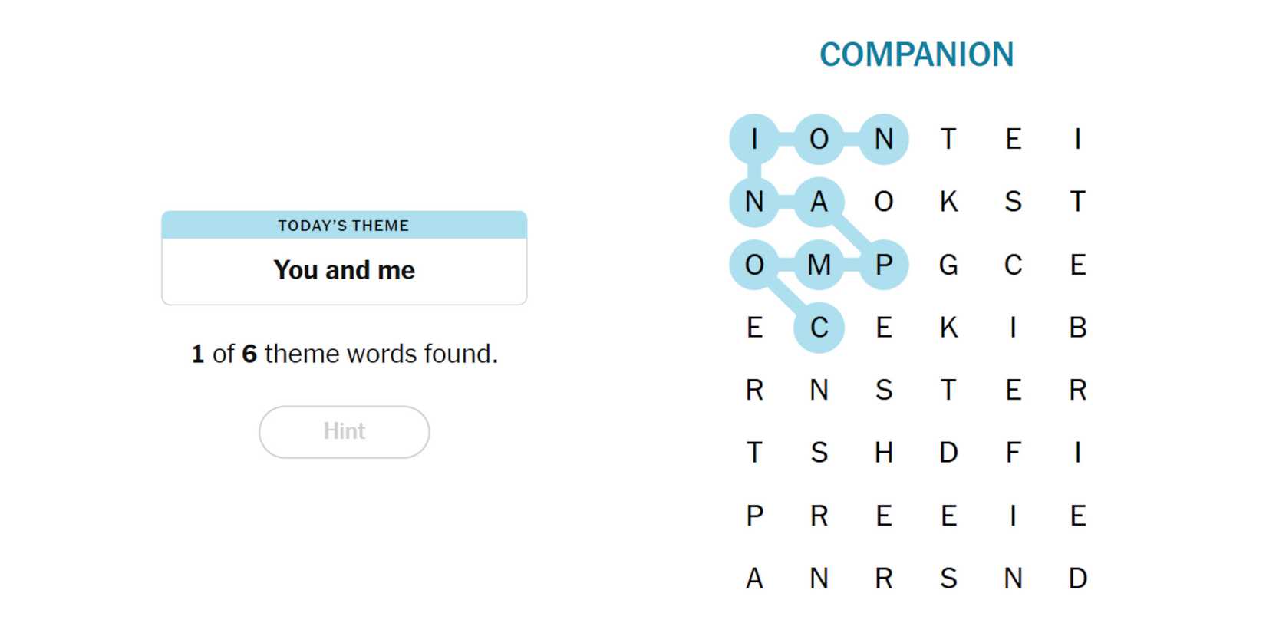Tap the letter D in bottom-right corner

(x=1077, y=579)
